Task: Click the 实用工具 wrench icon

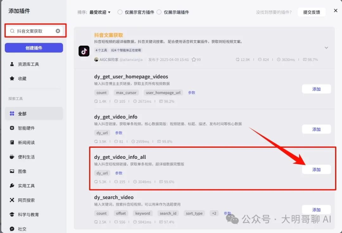Action: [x=12, y=186]
